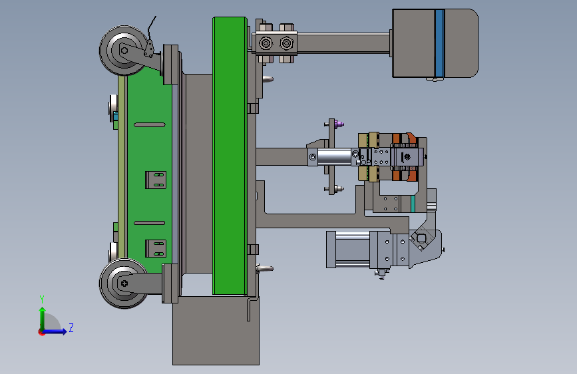Select the lower tan guide block
Screen dimensions: 577x374
(x=368, y=174)
